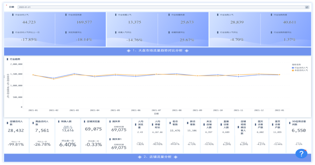The height and width of the screenshot is (165, 315).
Task: Click the 2022-01 label on the chart's date axis
Action: (x=279, y=110)
